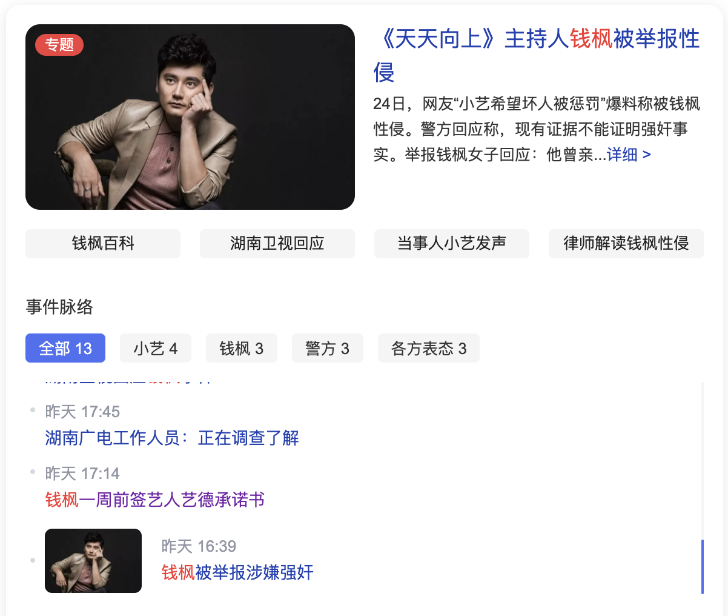The height and width of the screenshot is (616, 728).
Task: Open 钱枫被举报涉嫌强奸 timeline link
Action: [x=237, y=572]
